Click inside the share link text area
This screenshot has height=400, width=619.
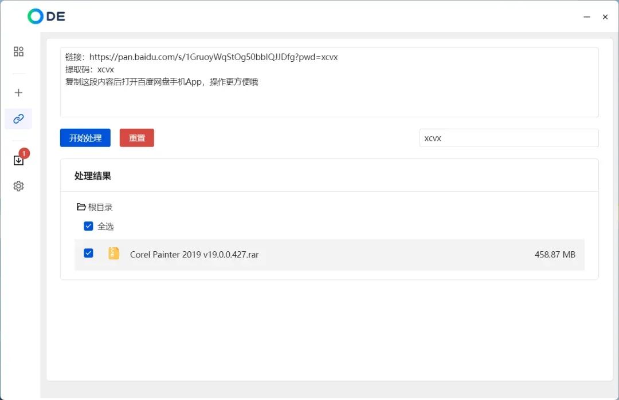pyautogui.click(x=329, y=82)
